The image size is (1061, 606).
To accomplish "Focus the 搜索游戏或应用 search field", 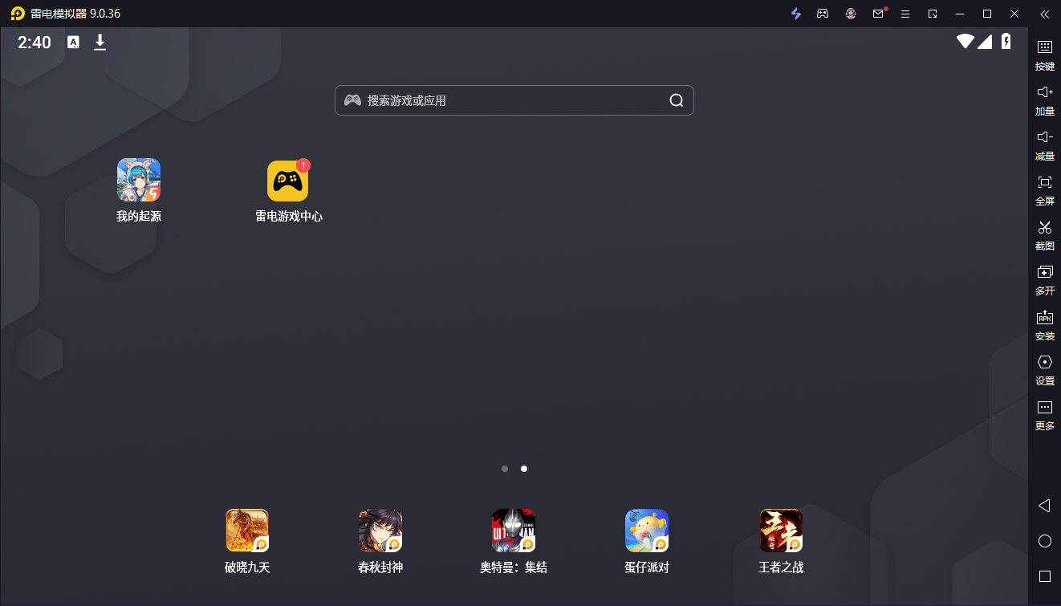I will [x=514, y=100].
